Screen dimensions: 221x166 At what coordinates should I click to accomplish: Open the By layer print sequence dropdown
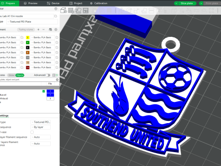pyautogui.click(x=41, y=127)
